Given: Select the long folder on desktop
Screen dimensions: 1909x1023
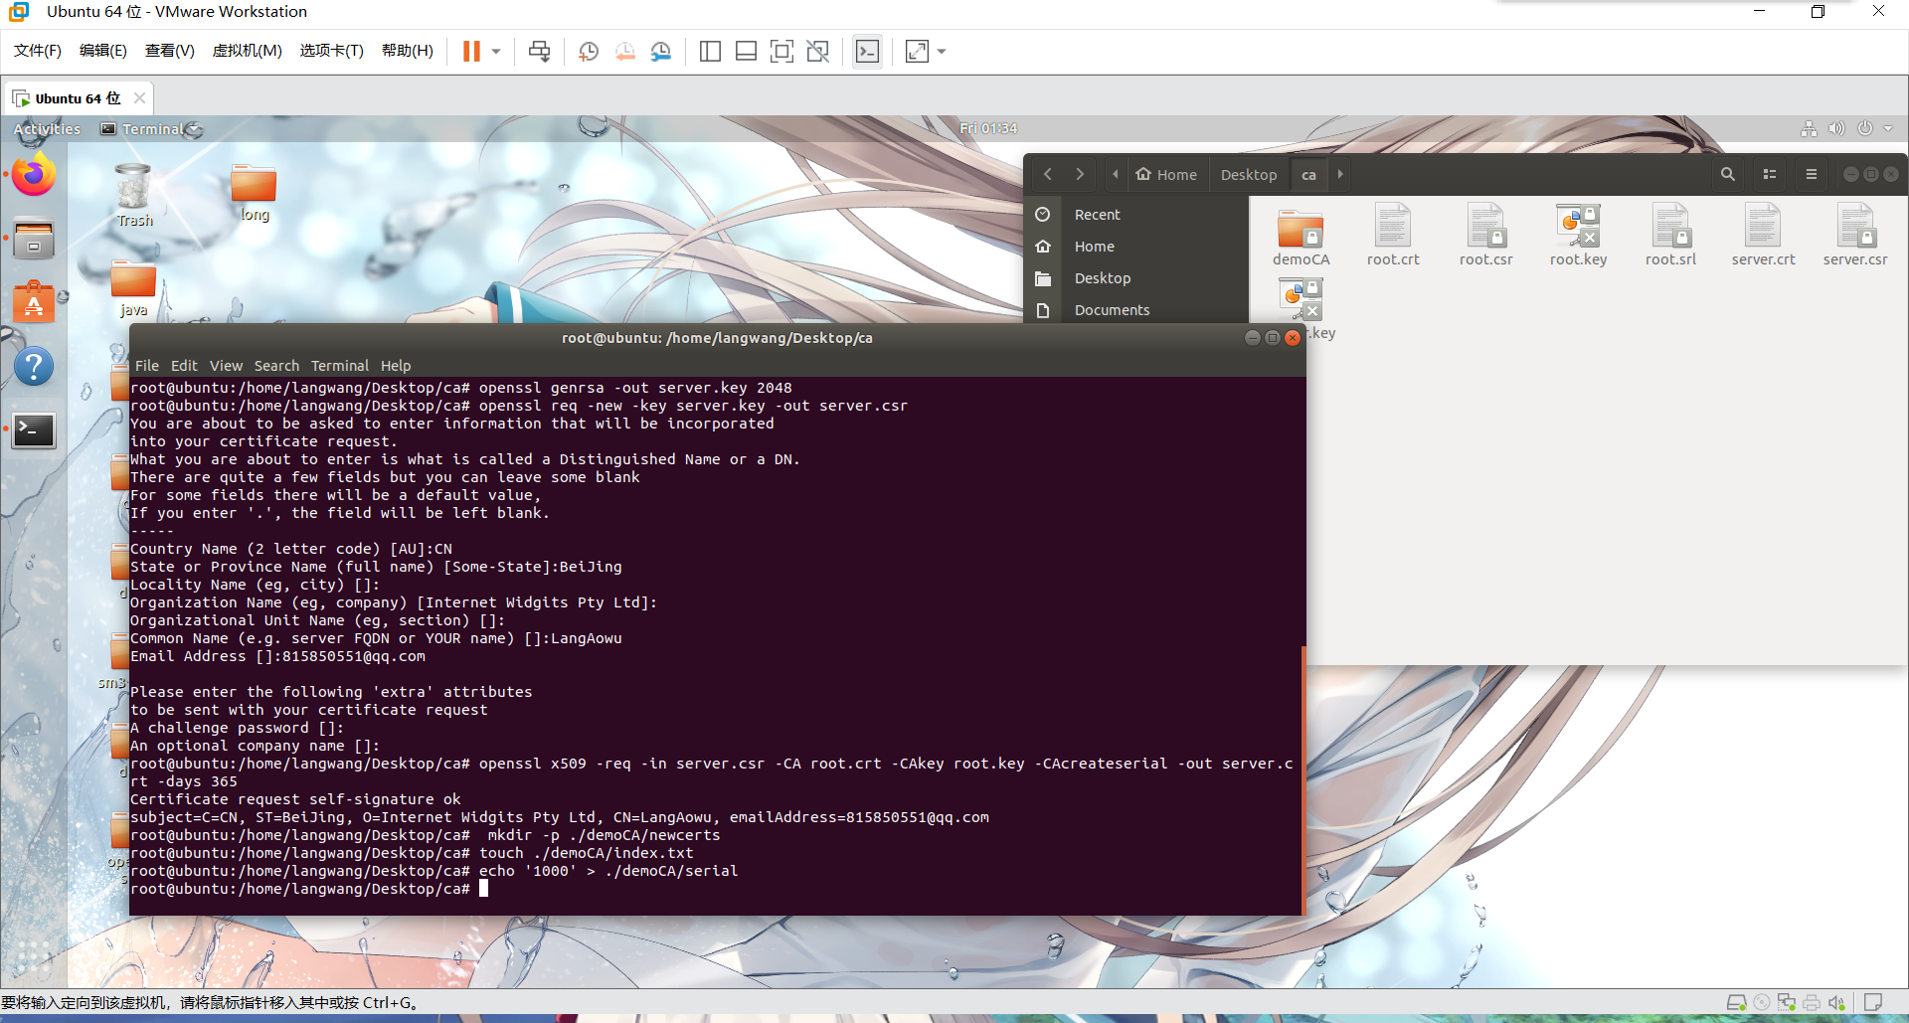Looking at the screenshot, I should (x=255, y=193).
